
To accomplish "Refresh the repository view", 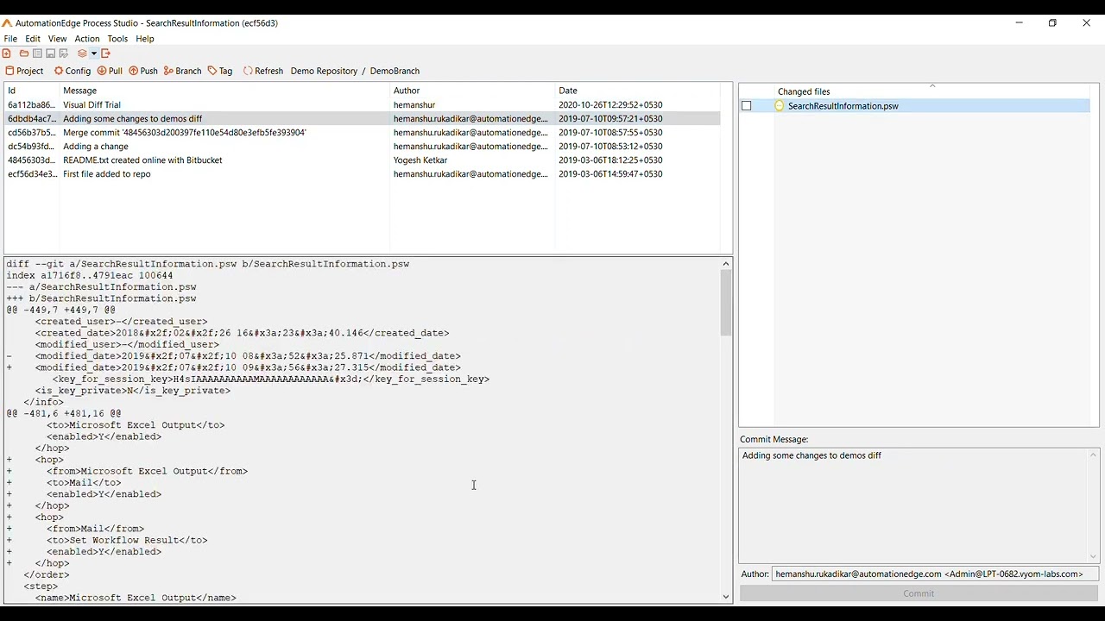I will click(263, 71).
